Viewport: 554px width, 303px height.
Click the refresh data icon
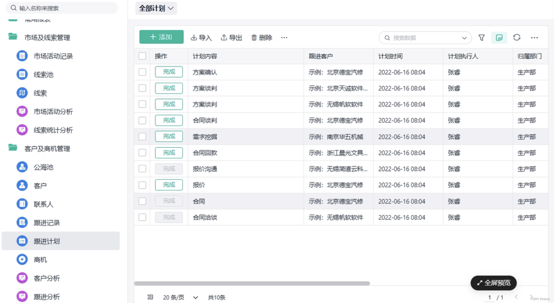tap(517, 38)
